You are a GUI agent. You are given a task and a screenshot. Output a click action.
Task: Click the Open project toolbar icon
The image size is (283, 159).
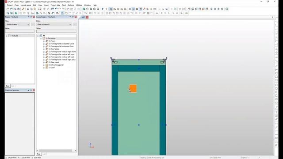[11, 9]
